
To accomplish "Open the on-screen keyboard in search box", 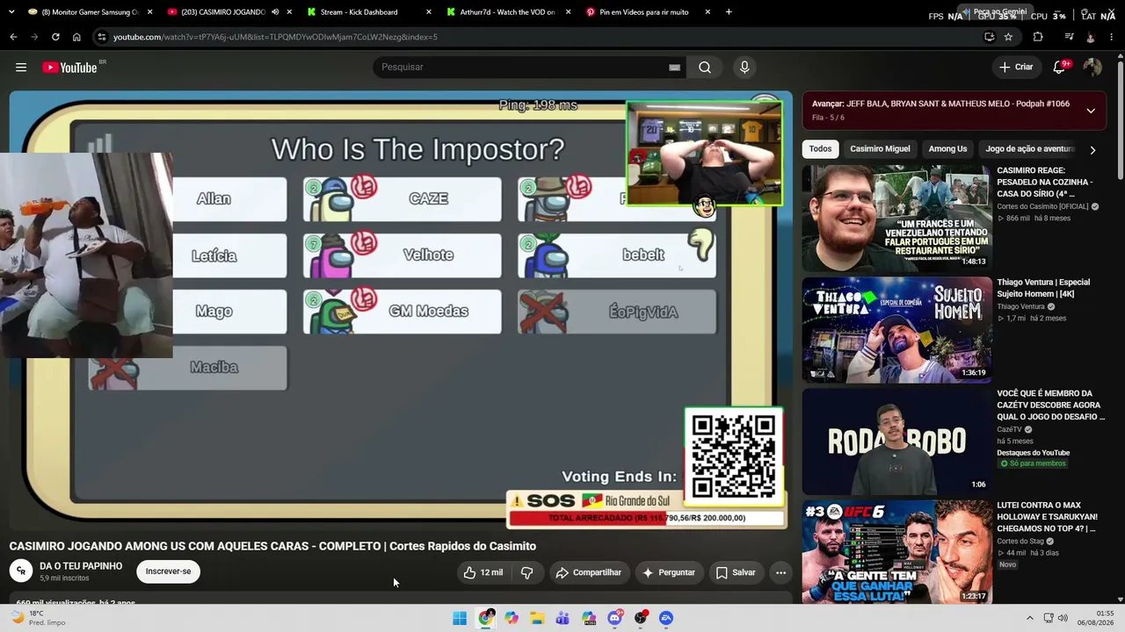I will (x=674, y=68).
